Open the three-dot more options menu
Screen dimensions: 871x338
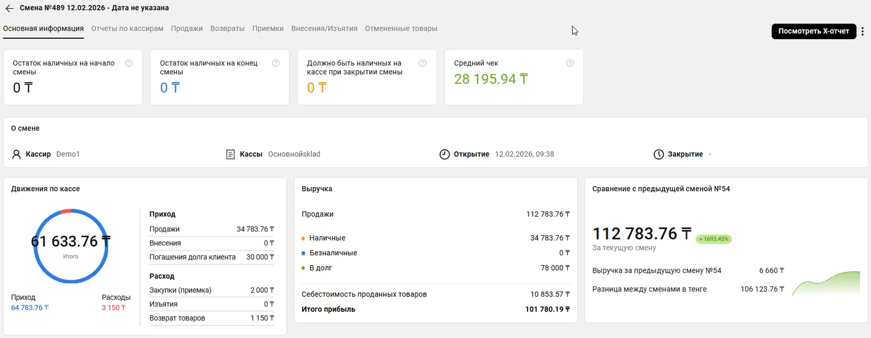click(x=862, y=32)
